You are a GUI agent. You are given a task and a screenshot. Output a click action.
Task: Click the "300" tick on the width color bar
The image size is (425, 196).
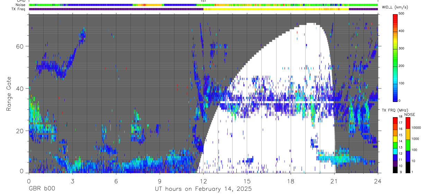click(402, 48)
